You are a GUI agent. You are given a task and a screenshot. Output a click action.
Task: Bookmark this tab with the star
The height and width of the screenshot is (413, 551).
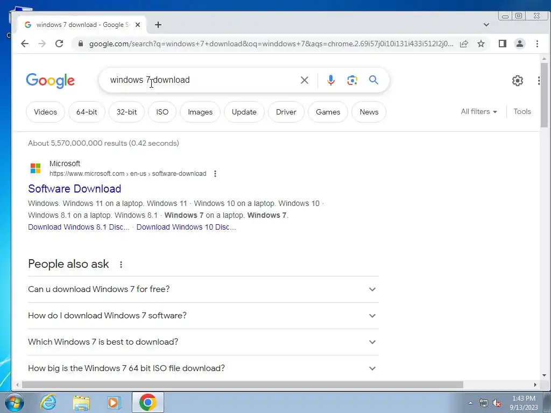point(481,44)
